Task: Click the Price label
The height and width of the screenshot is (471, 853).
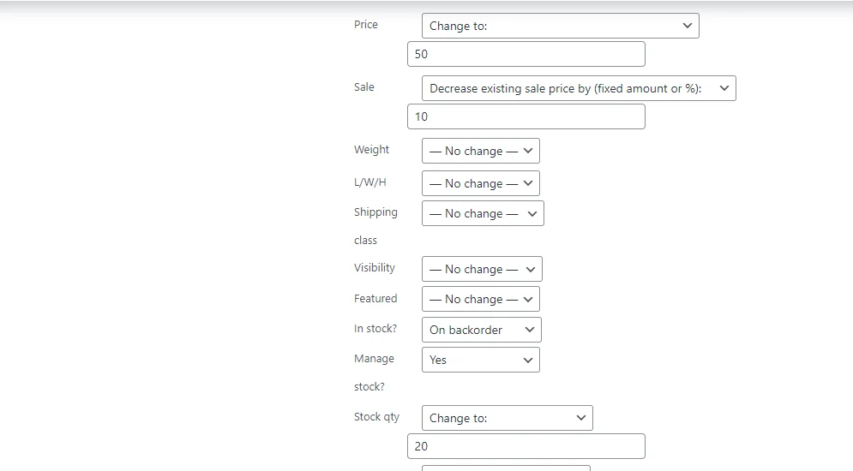Action: [365, 25]
